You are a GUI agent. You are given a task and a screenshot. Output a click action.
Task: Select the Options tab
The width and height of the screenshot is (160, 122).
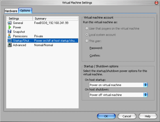(x=25, y=11)
